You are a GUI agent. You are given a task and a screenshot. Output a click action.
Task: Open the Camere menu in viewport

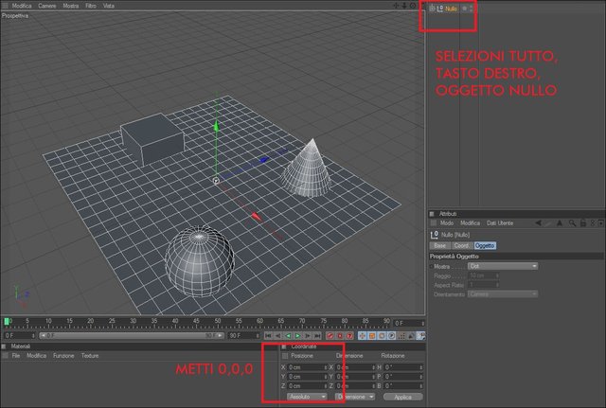coord(46,6)
